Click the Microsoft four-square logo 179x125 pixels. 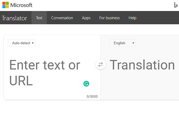pos(5,5)
